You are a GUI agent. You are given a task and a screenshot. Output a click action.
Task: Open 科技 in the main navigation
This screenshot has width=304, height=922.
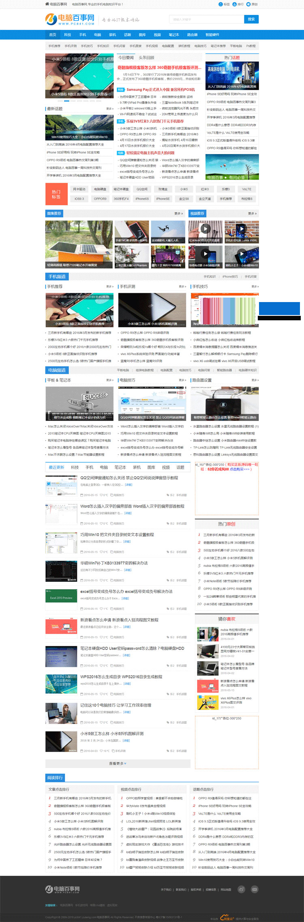click(x=68, y=34)
